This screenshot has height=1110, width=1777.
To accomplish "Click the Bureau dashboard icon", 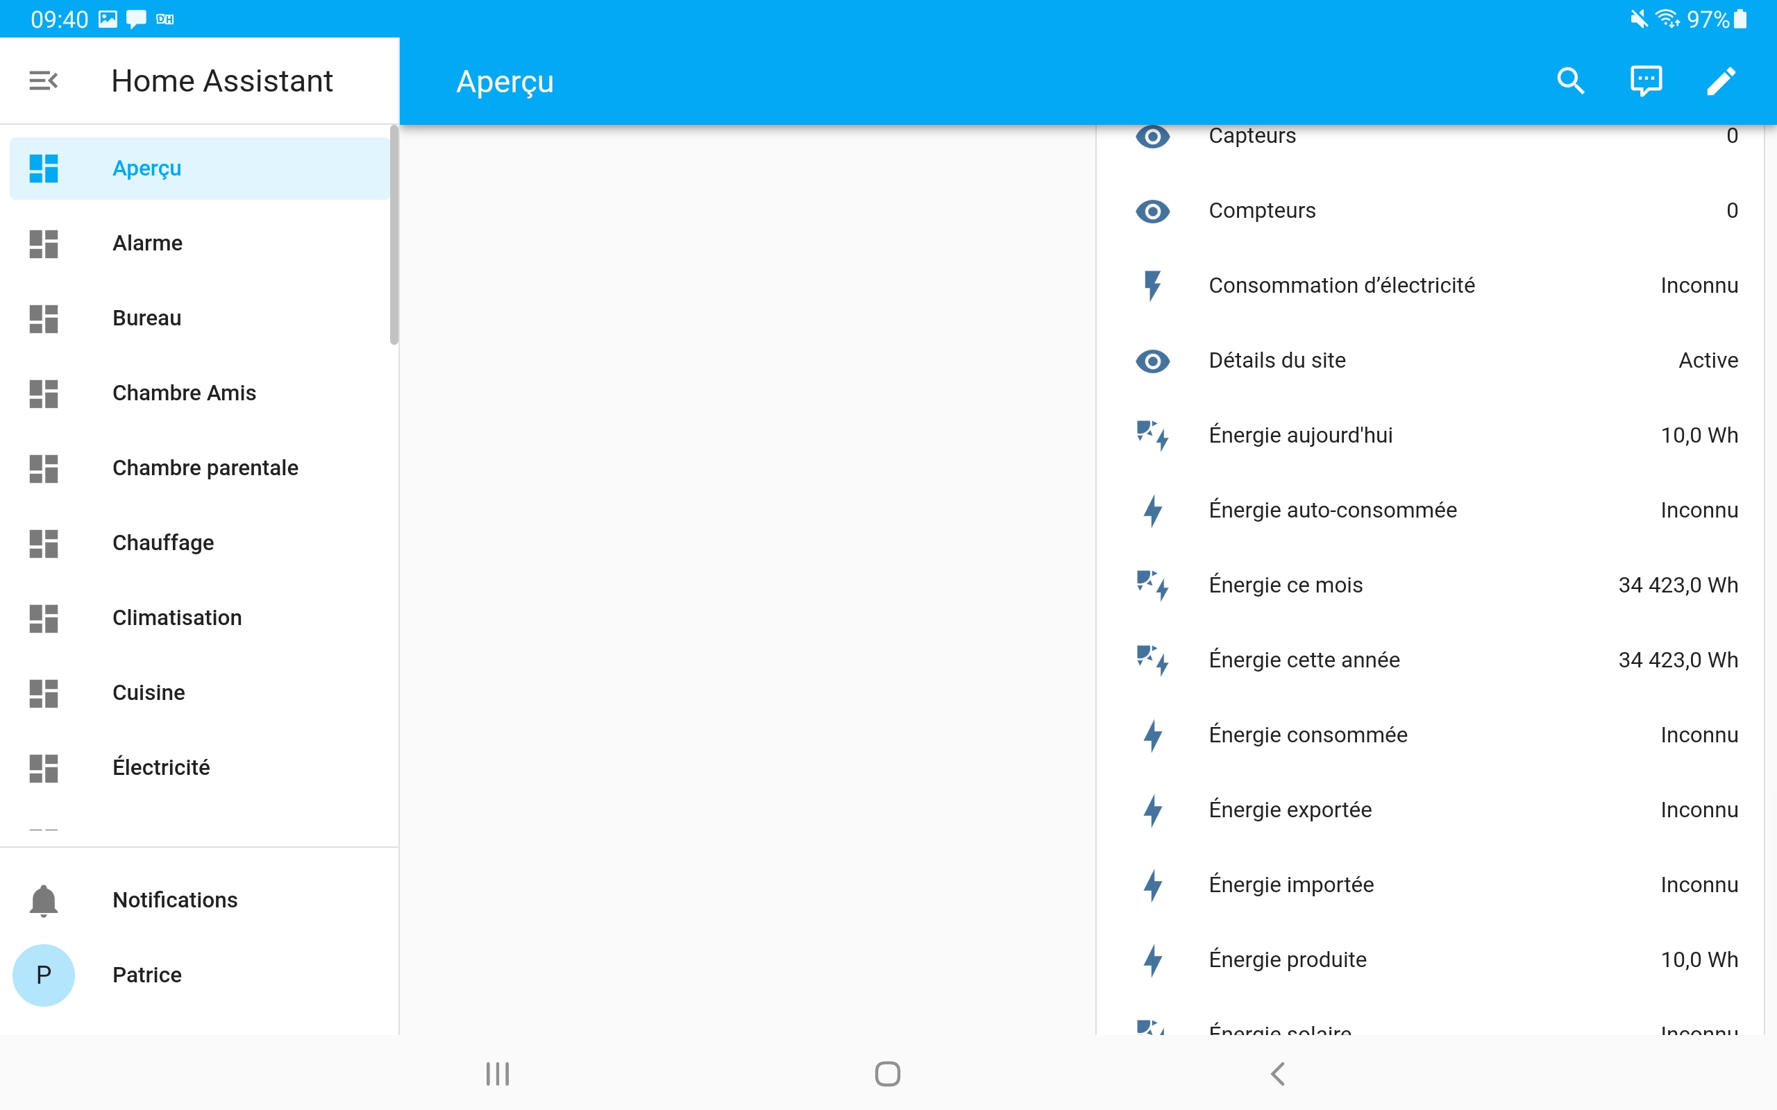I will click(x=43, y=318).
